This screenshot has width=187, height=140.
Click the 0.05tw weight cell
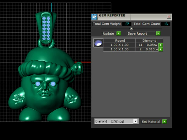[152, 45]
